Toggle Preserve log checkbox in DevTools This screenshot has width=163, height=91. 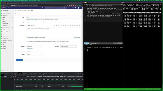[23, 75]
